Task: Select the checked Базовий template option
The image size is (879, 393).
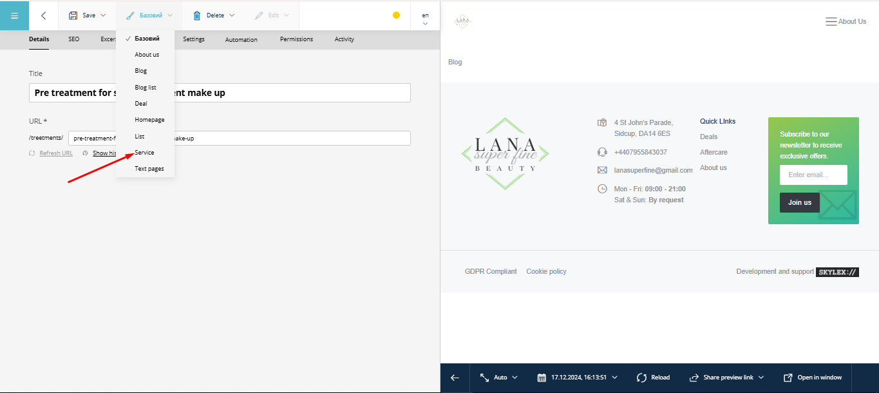Action: point(147,39)
